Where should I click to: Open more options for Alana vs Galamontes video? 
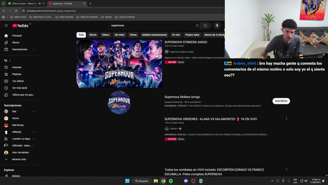(286, 118)
